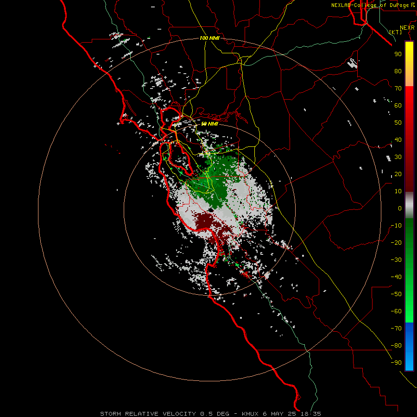Image resolution: width=417 pixels, height=417 pixels.
Task: Click the -40 value on the velocity scale
Action: [x=396, y=277]
